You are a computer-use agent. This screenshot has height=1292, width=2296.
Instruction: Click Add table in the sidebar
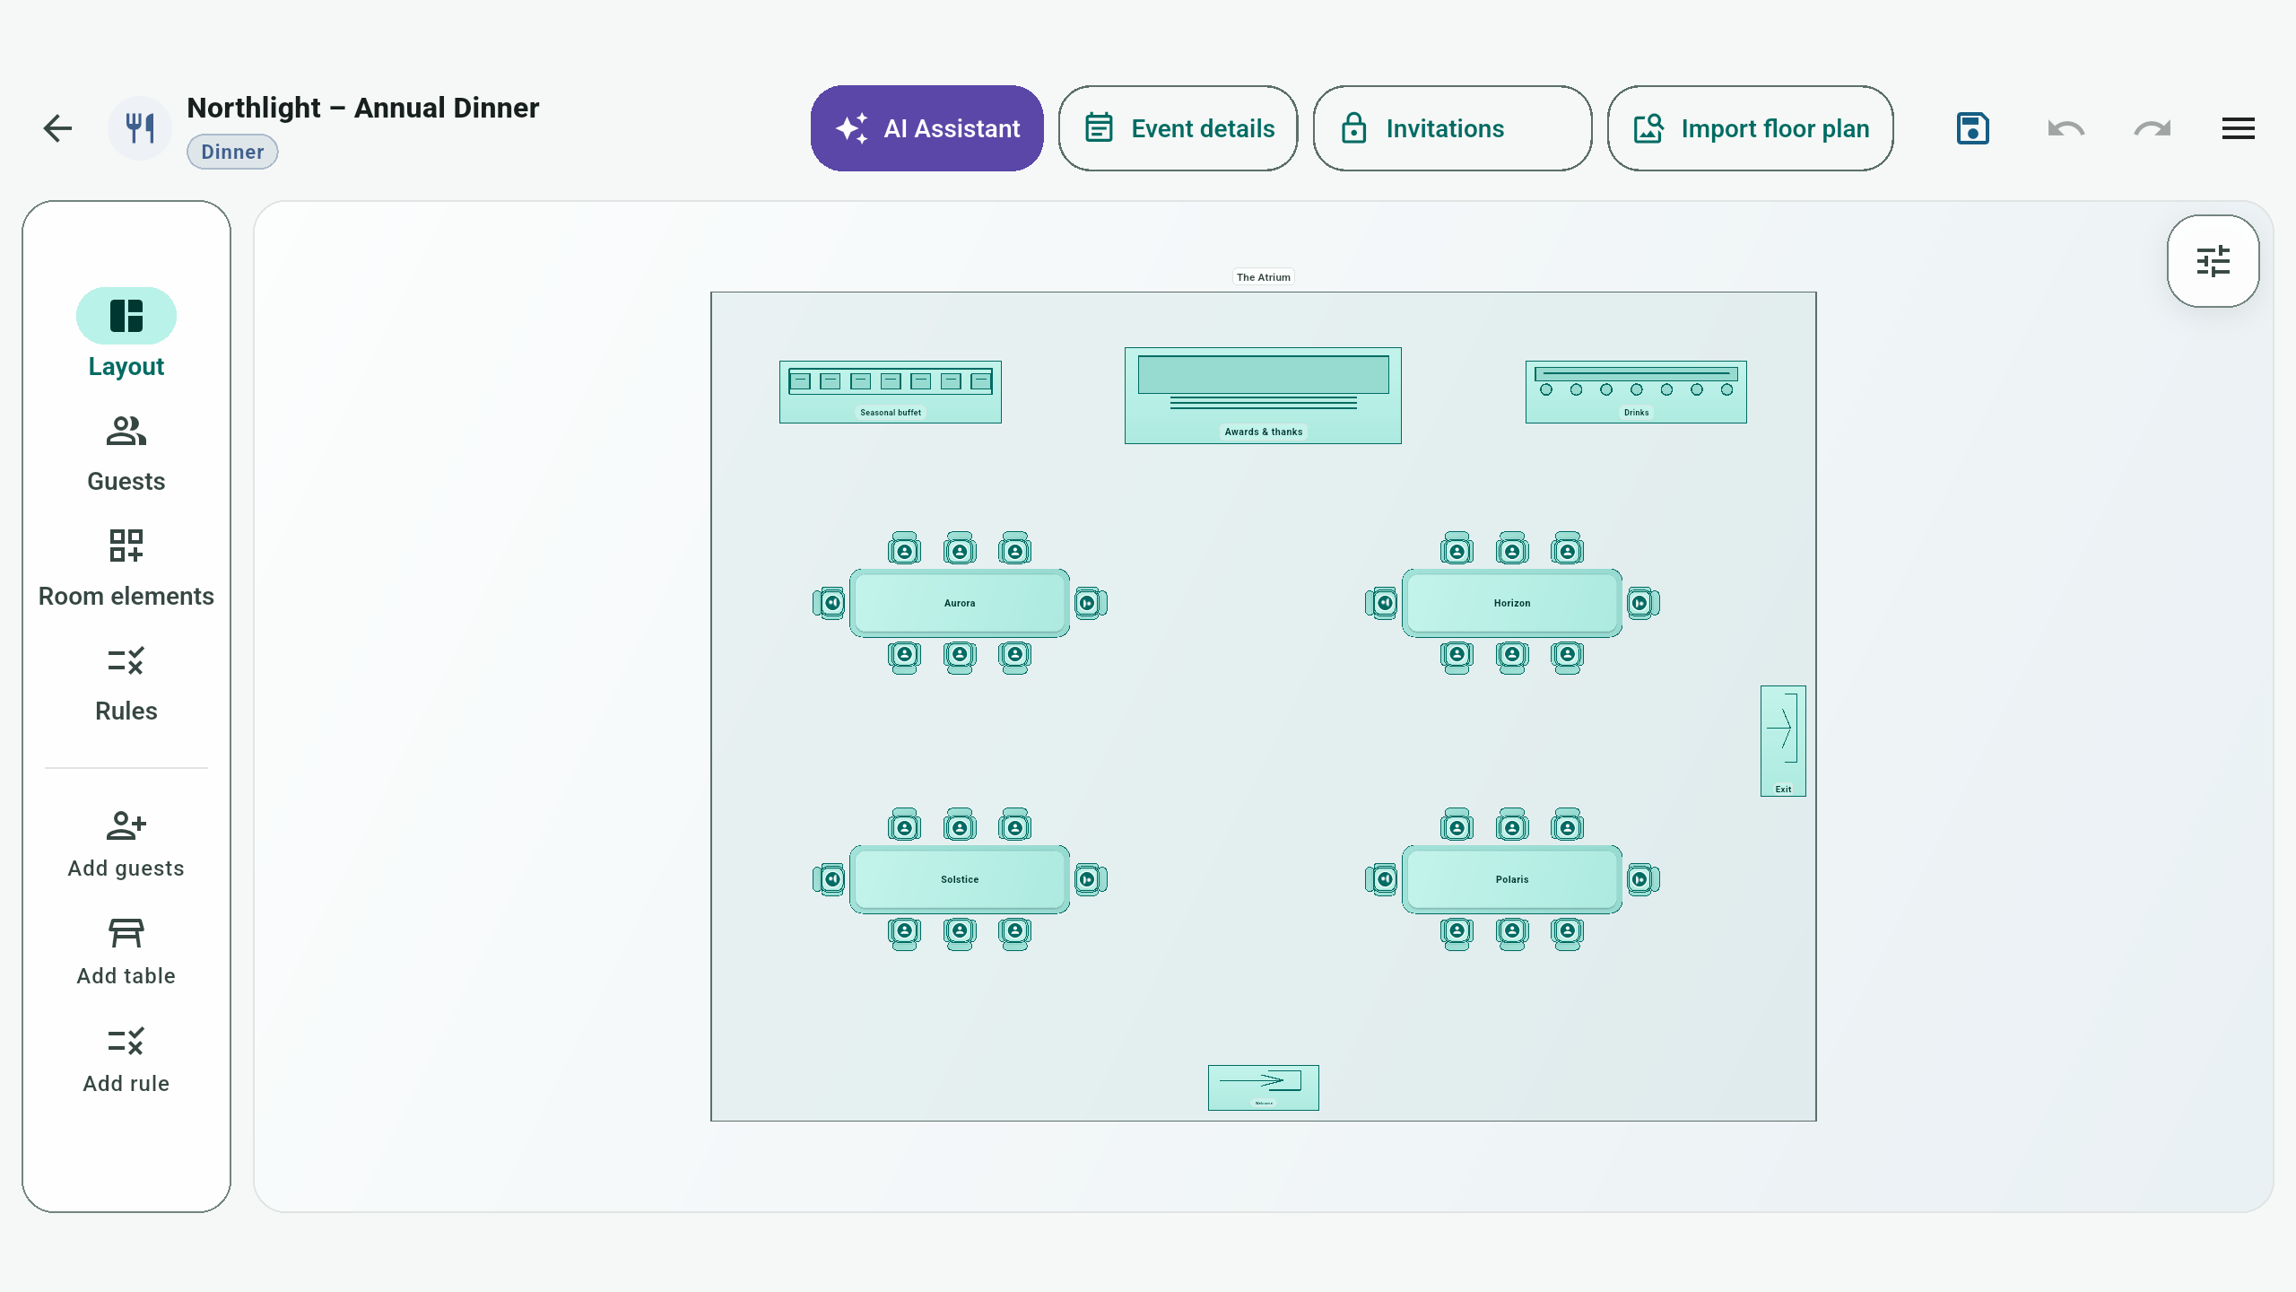[x=126, y=951]
